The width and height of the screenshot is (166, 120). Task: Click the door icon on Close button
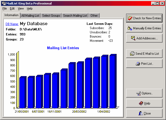(x=141, y=113)
